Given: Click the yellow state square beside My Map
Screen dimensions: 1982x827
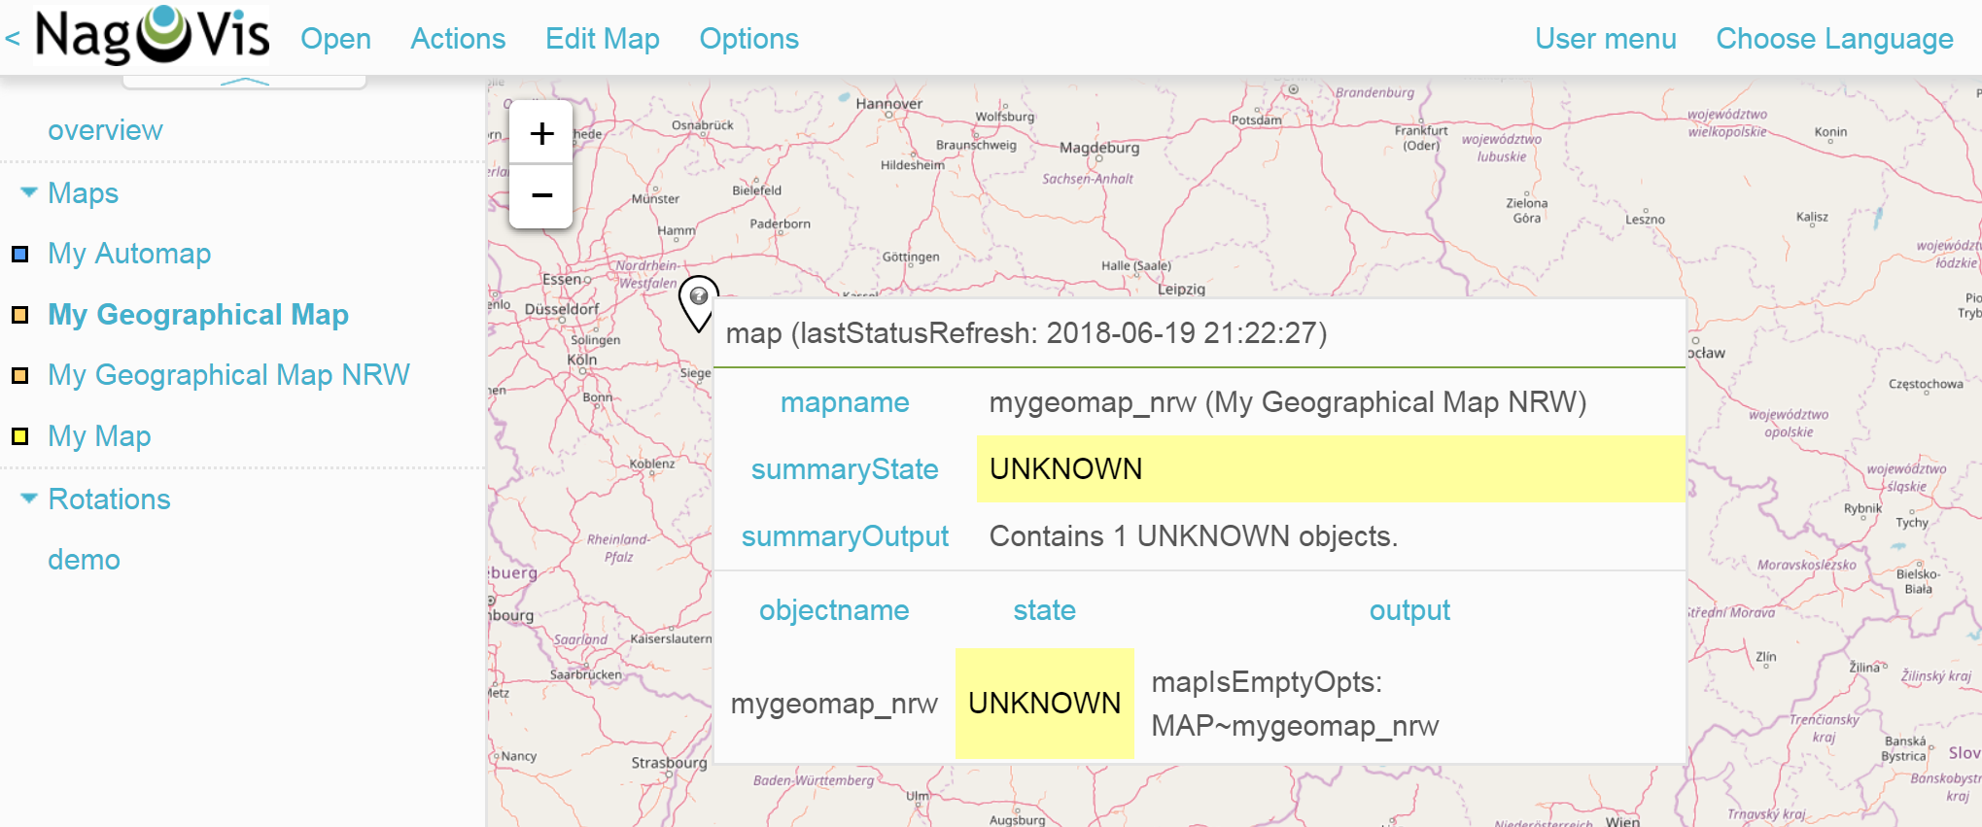Looking at the screenshot, I should tap(19, 436).
